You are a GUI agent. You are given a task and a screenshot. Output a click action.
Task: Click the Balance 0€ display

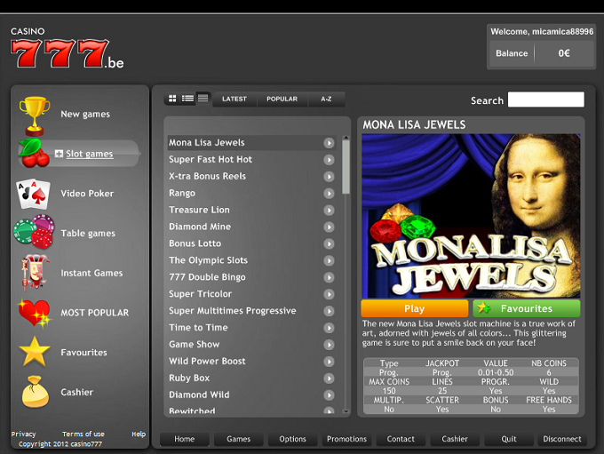(541, 53)
